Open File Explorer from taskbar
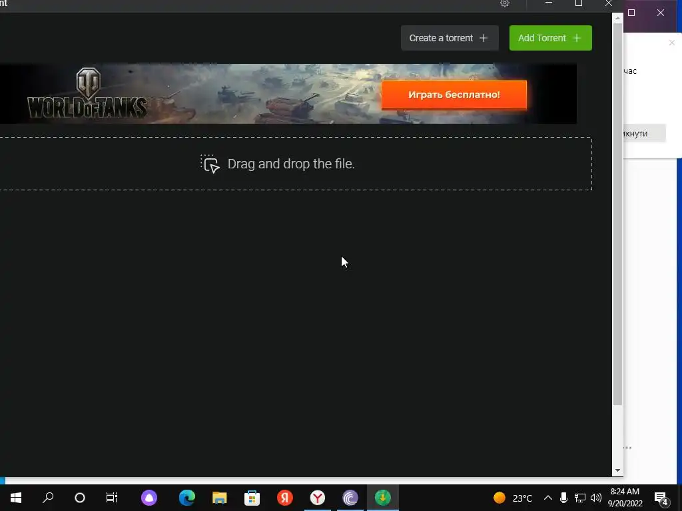The image size is (682, 511). coord(220,498)
